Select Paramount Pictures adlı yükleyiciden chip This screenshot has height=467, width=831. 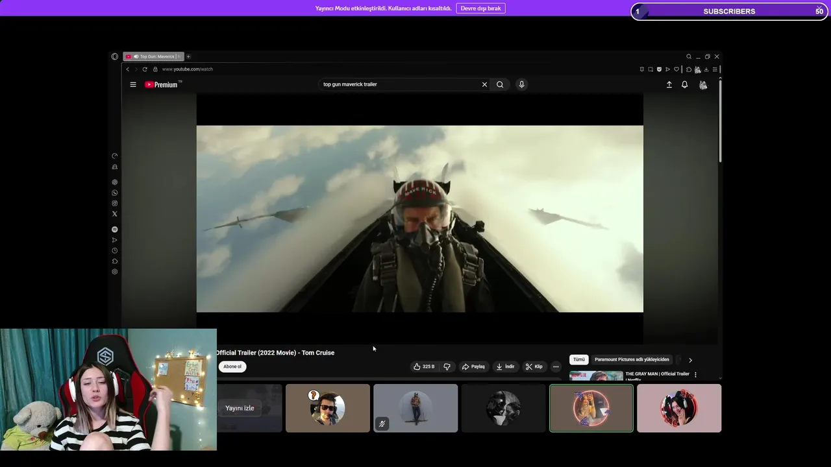pyautogui.click(x=632, y=359)
